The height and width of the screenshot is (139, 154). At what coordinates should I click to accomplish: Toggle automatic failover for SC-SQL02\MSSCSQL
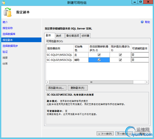pos(99,60)
